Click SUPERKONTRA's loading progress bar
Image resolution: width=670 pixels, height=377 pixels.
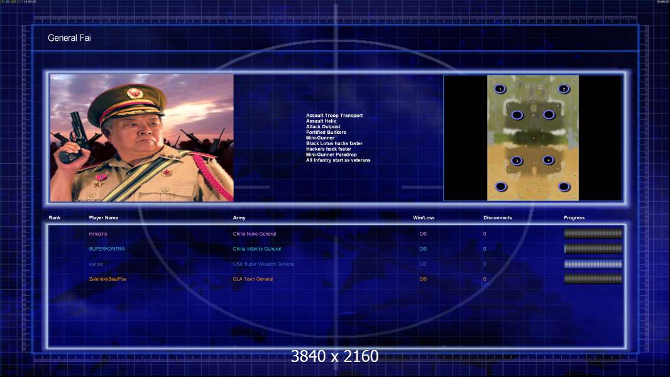point(593,248)
